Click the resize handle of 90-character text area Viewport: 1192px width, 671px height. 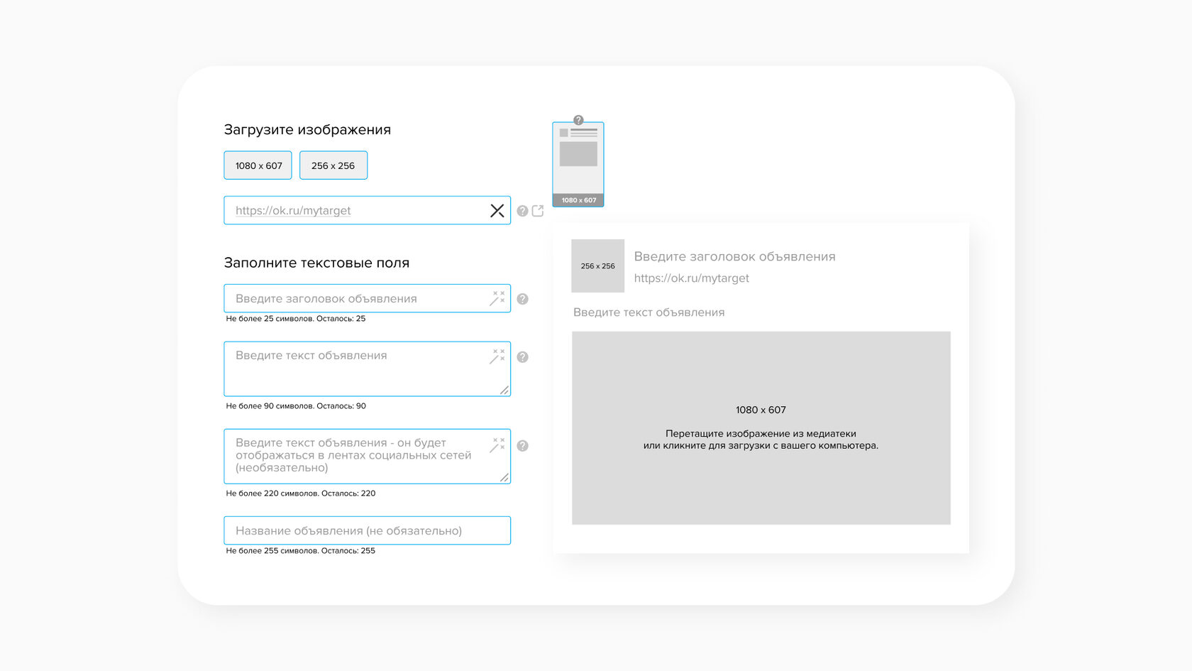pyautogui.click(x=504, y=391)
